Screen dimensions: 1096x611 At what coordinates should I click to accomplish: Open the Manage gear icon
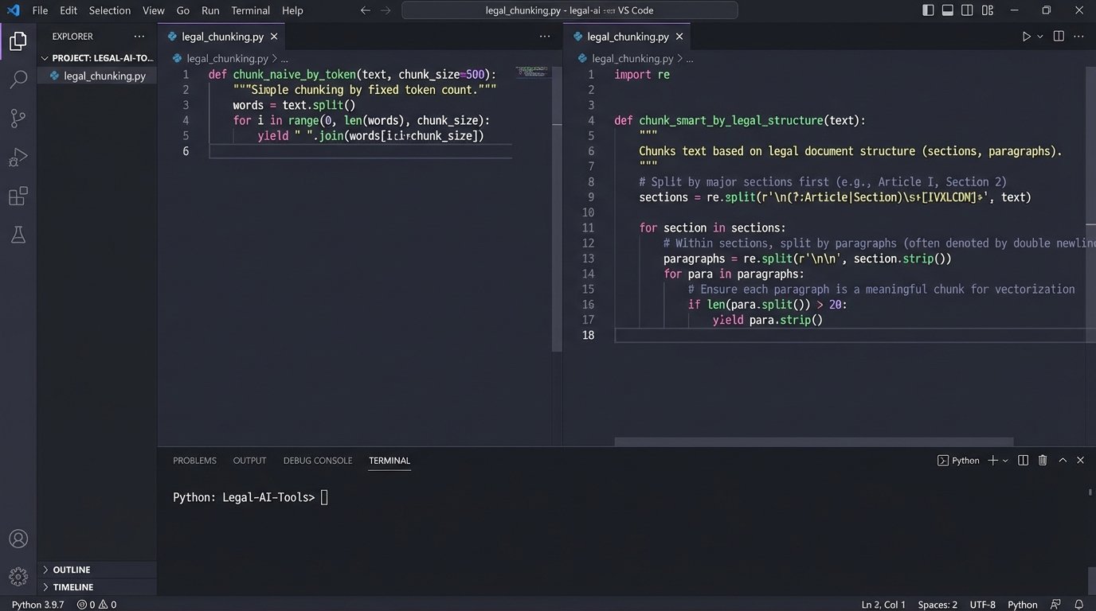[18, 576]
